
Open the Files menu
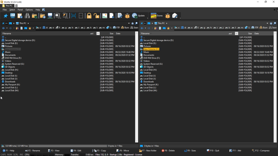(x=5, y=10)
